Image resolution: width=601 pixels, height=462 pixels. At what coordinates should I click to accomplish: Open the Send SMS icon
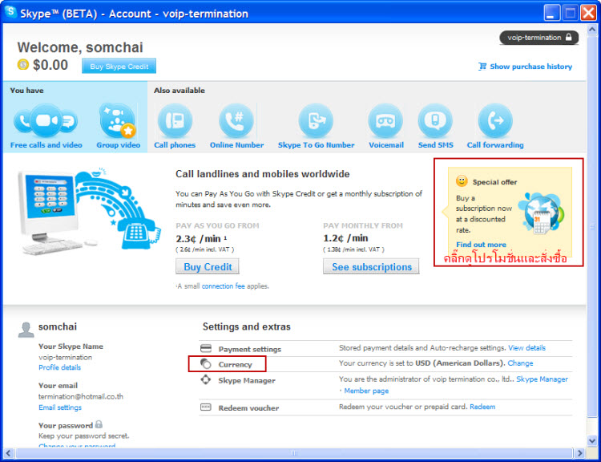tap(435, 120)
